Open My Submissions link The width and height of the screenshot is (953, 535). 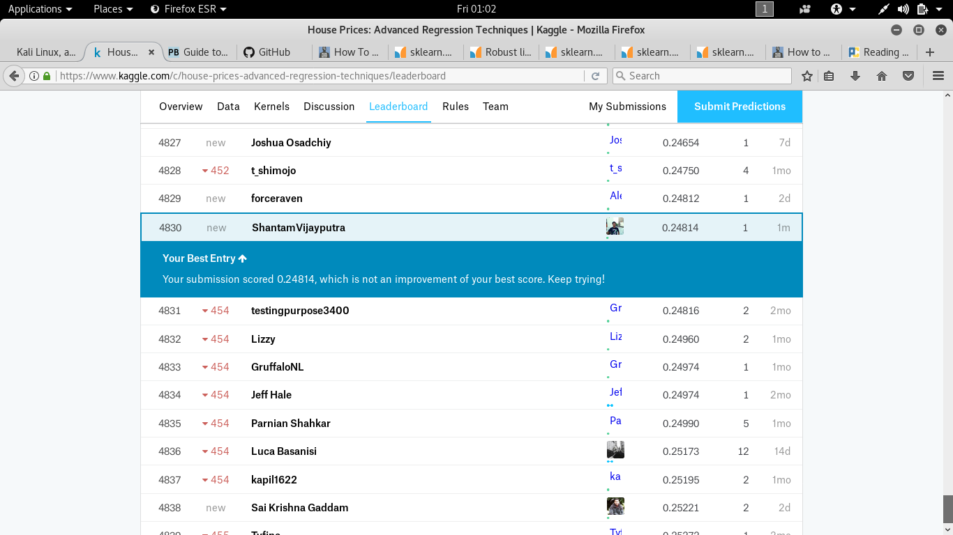[x=627, y=107]
